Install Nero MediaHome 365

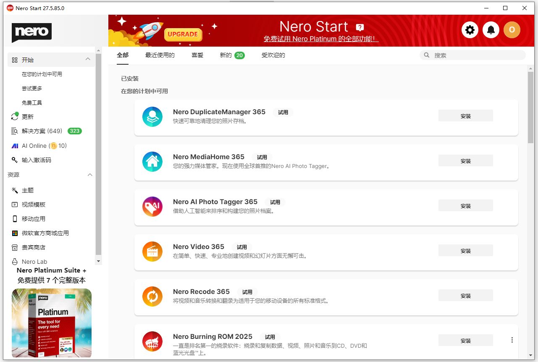coord(466,161)
